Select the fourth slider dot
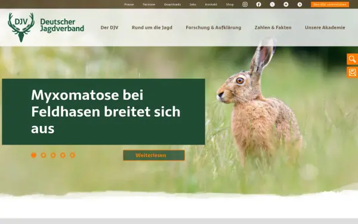This screenshot has height=224, width=358. click(x=63, y=155)
